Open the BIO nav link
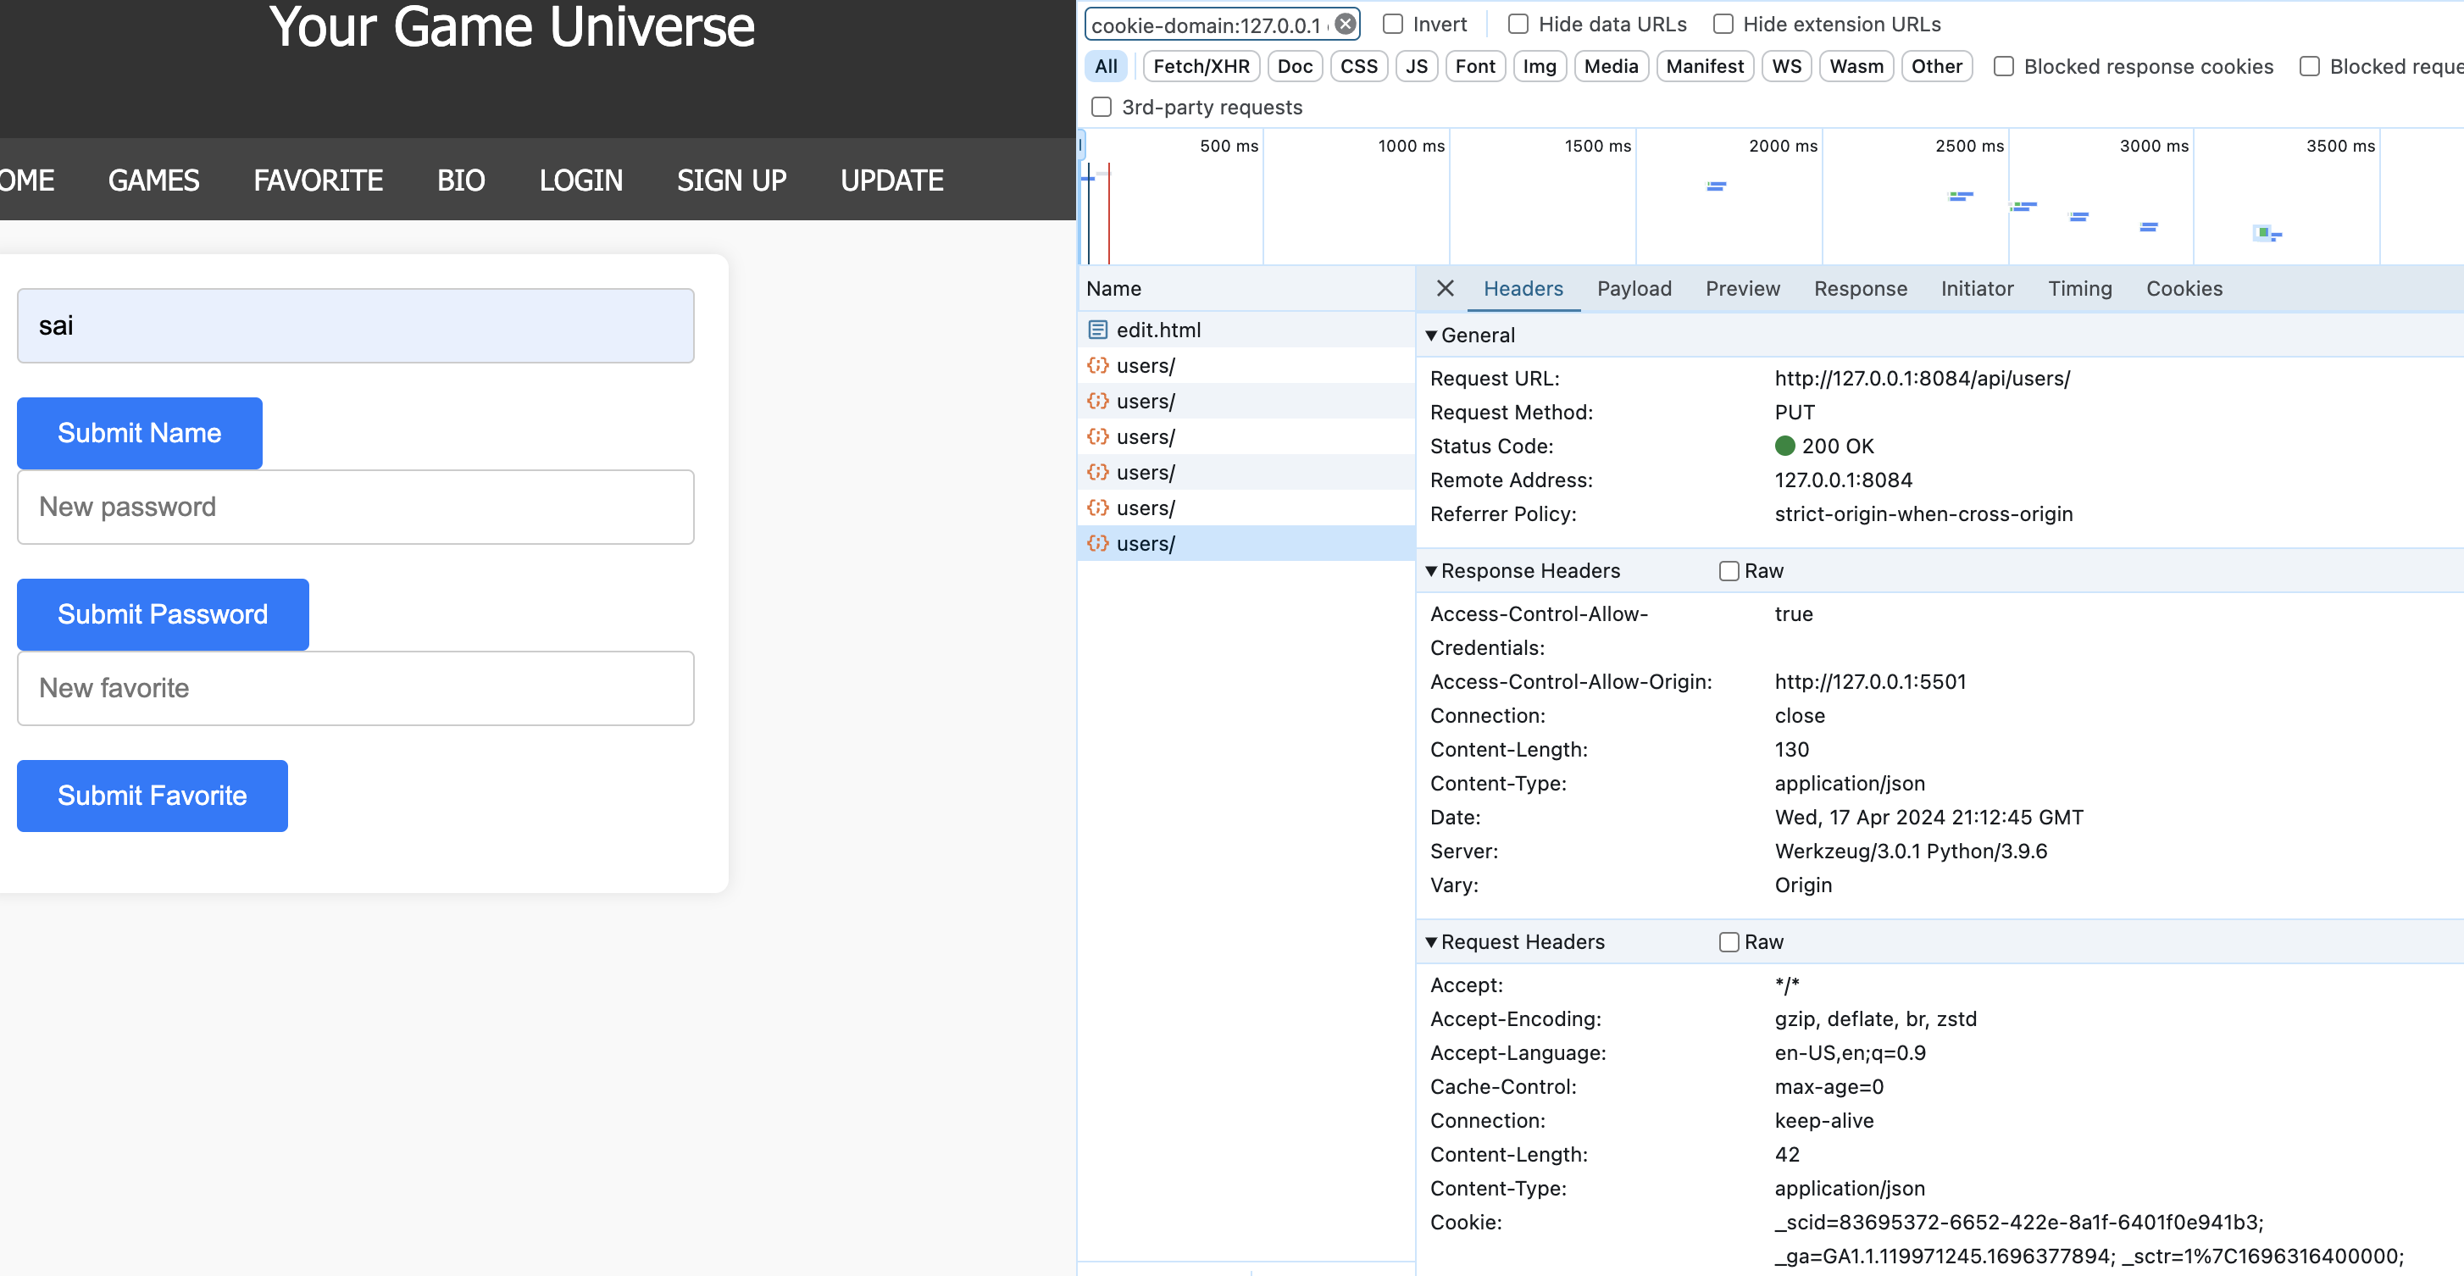Image resolution: width=2464 pixels, height=1276 pixels. 461,180
